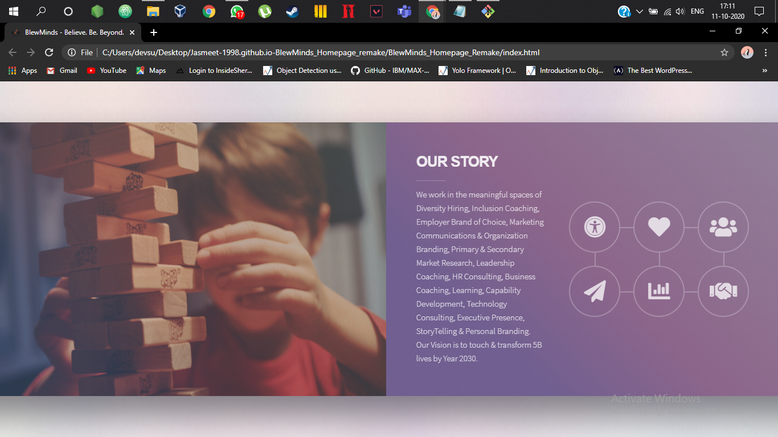This screenshot has width=778, height=437.
Task: Open the Wi-Fi network tray icon
Action: click(x=668, y=11)
